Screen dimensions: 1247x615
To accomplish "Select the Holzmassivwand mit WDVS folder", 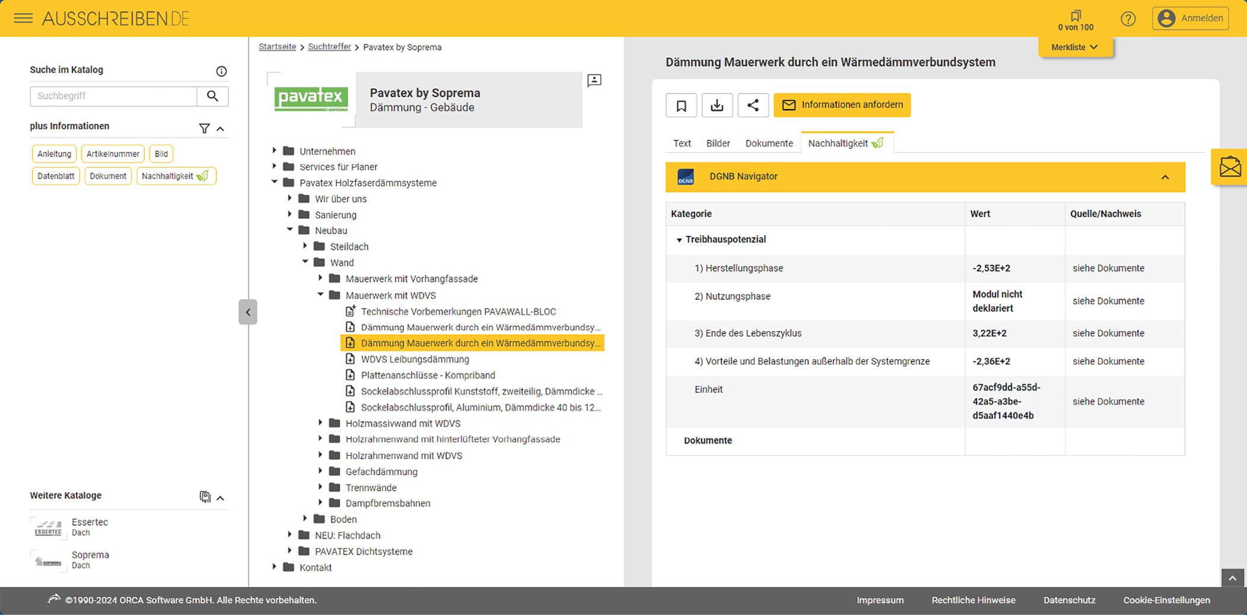I will [403, 424].
